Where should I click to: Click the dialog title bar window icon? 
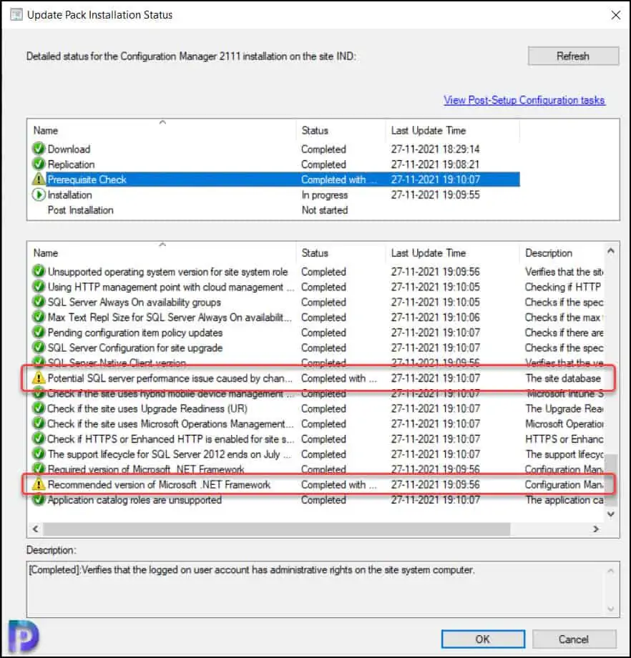[x=16, y=15]
